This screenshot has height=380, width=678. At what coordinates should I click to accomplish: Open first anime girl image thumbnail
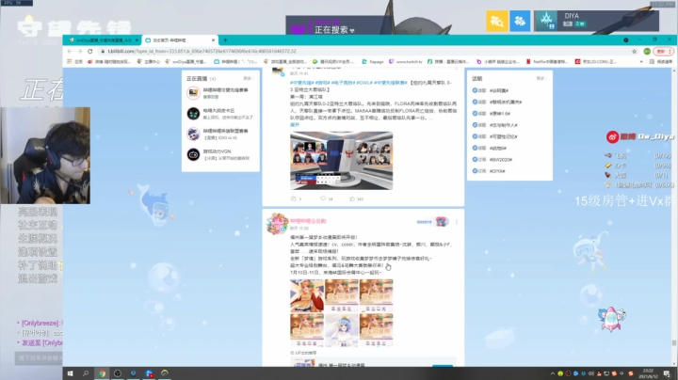click(x=307, y=295)
